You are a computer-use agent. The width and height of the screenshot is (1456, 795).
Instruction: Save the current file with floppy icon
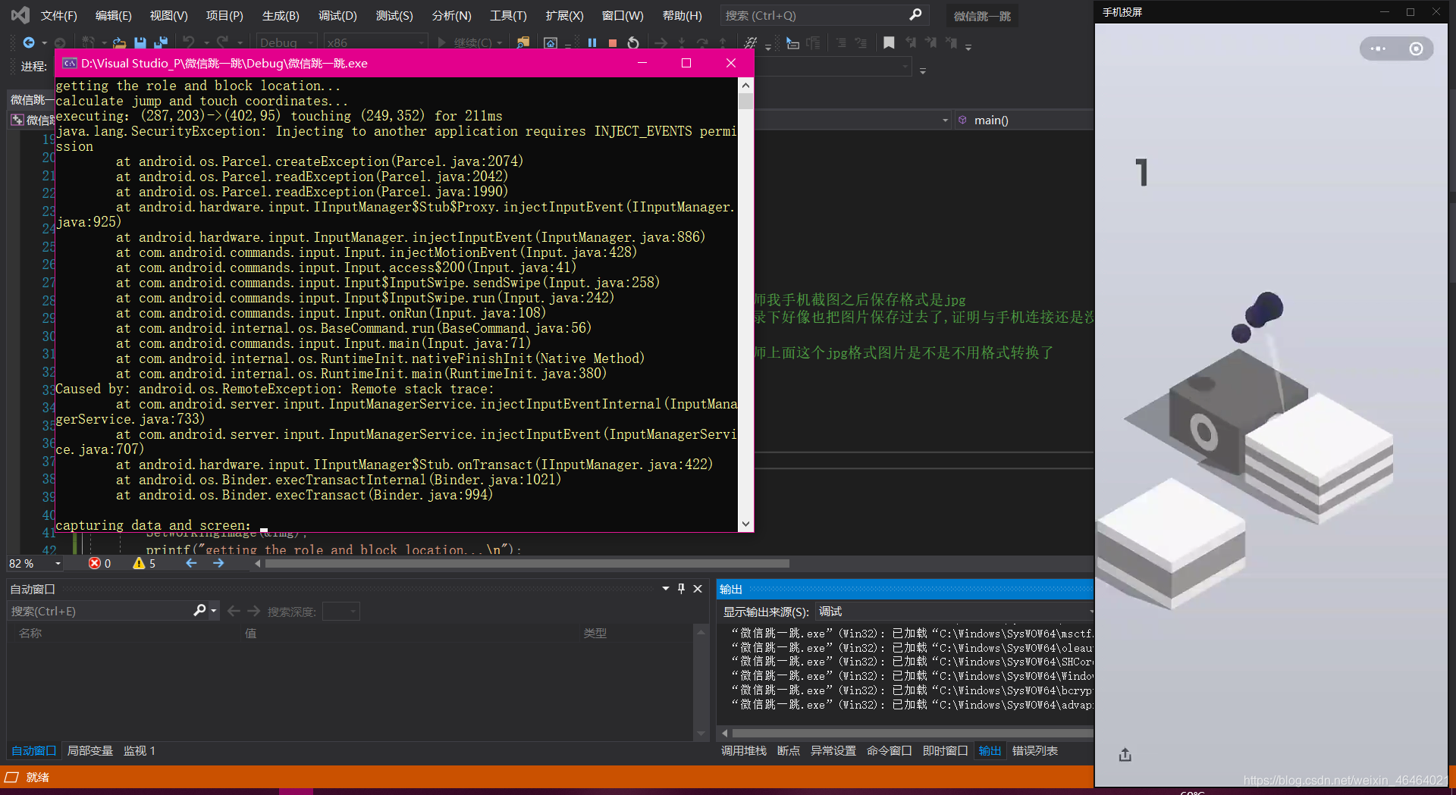[140, 43]
